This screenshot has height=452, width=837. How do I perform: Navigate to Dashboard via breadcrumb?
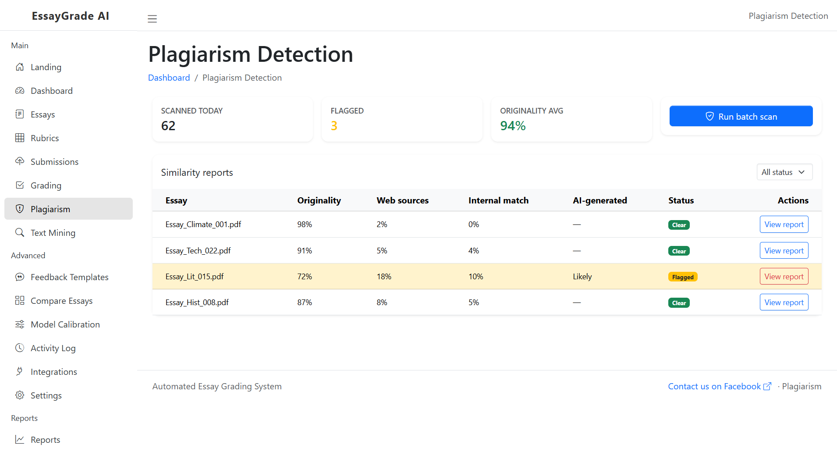click(169, 77)
